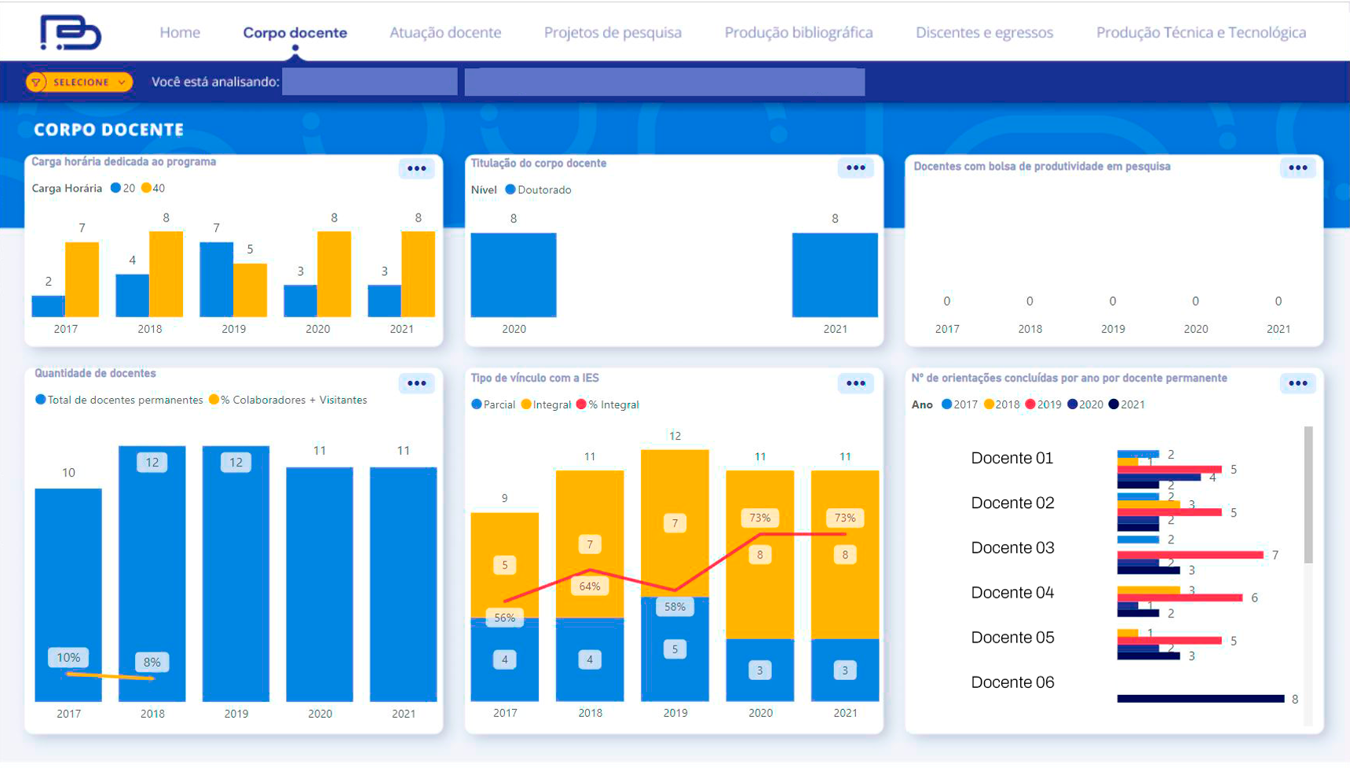Click 2021 Parcial segment labeled 3
1350x768 pixels.
[845, 670]
